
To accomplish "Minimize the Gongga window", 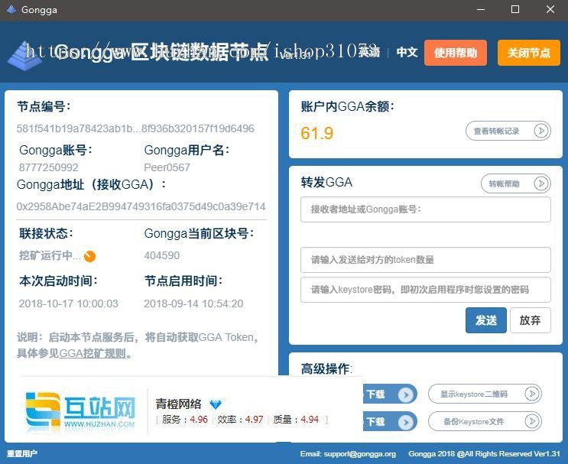I will click(x=481, y=10).
